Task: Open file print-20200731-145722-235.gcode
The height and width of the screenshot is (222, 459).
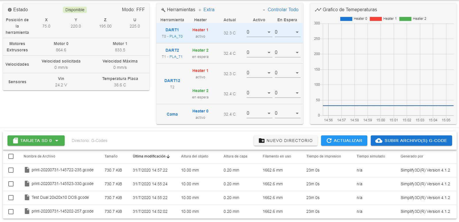Action: tap(62, 170)
